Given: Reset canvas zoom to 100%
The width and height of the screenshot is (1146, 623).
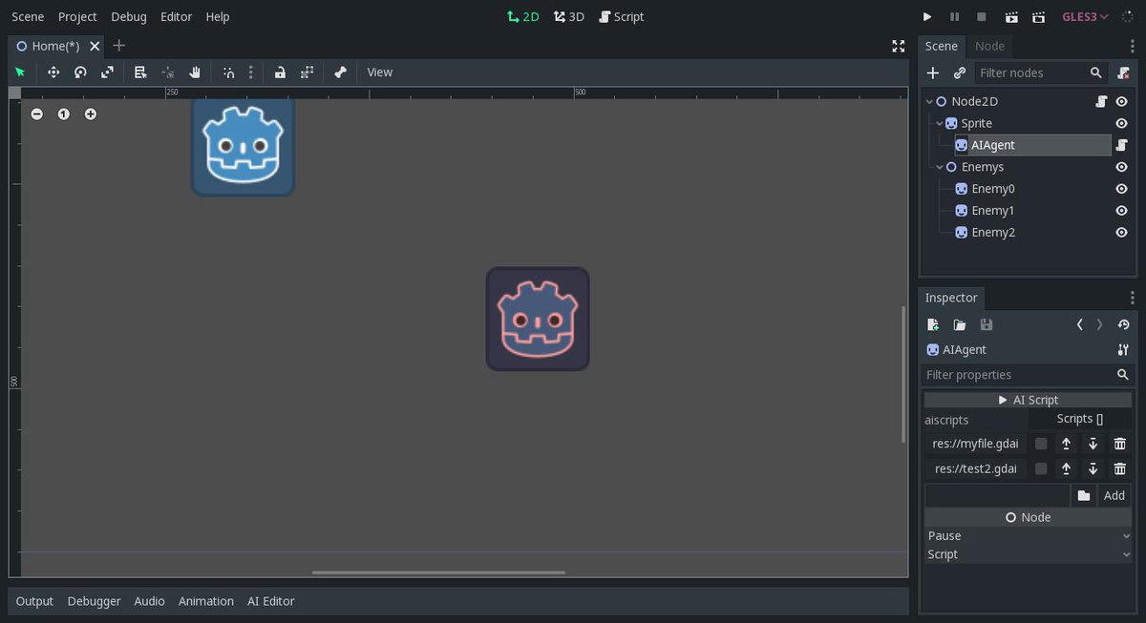Looking at the screenshot, I should pyautogui.click(x=63, y=114).
